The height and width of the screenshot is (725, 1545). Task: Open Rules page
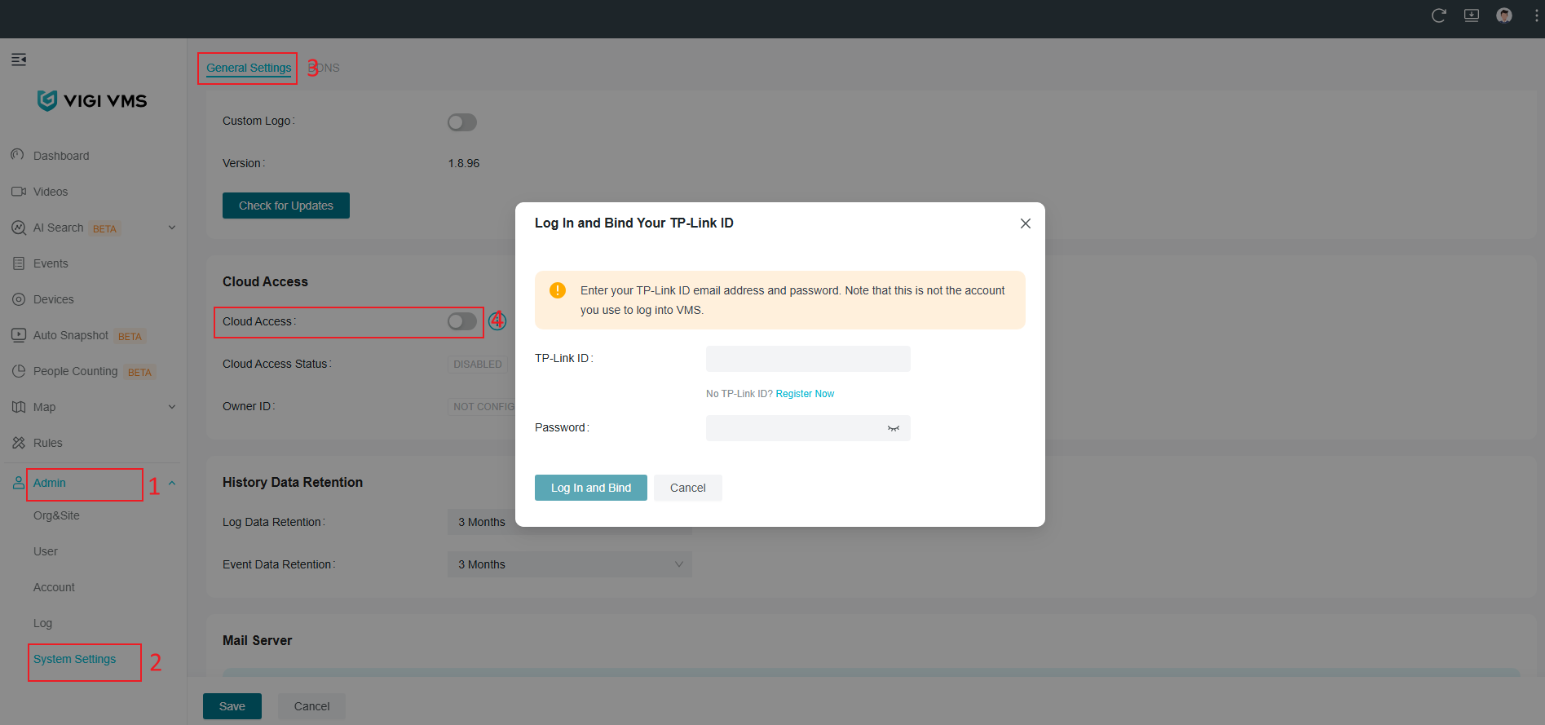tap(47, 443)
